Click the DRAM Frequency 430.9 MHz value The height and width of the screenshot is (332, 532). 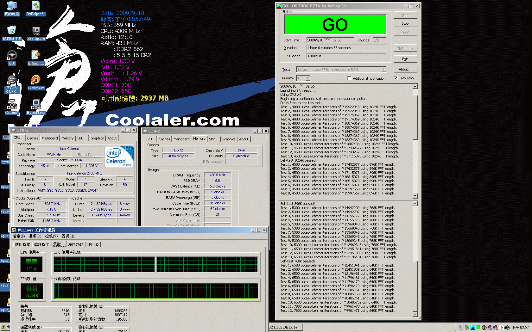click(217, 175)
